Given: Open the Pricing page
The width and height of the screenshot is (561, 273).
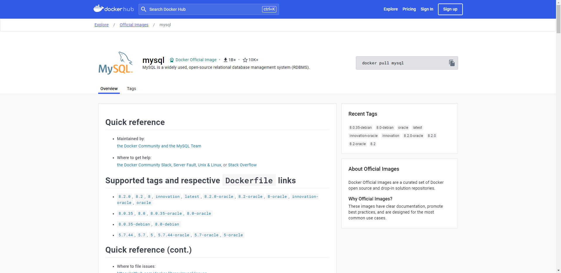Looking at the screenshot, I should tap(409, 9).
